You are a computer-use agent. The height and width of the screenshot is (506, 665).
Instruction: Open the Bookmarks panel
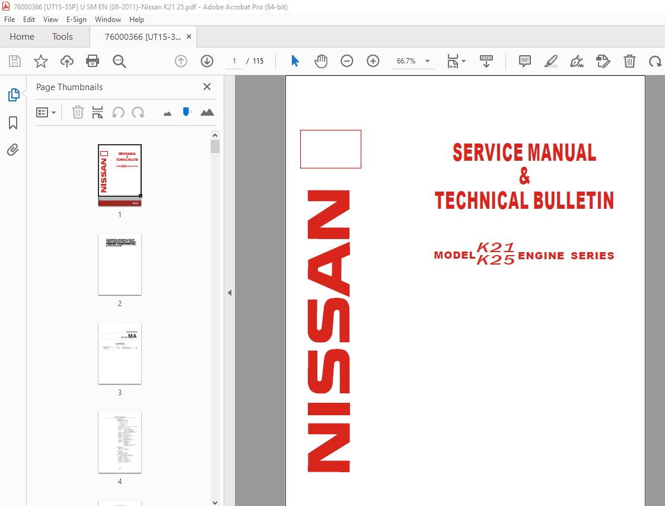click(x=13, y=123)
